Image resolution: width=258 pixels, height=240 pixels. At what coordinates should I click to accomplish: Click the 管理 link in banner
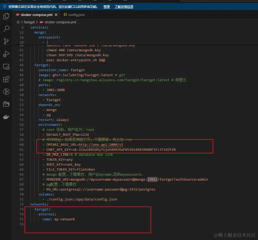[106, 7]
